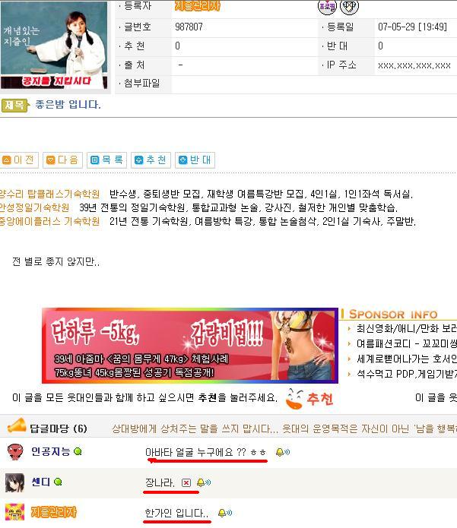
Task: Click the 프로필 profile badge icon
Action: coord(327,6)
